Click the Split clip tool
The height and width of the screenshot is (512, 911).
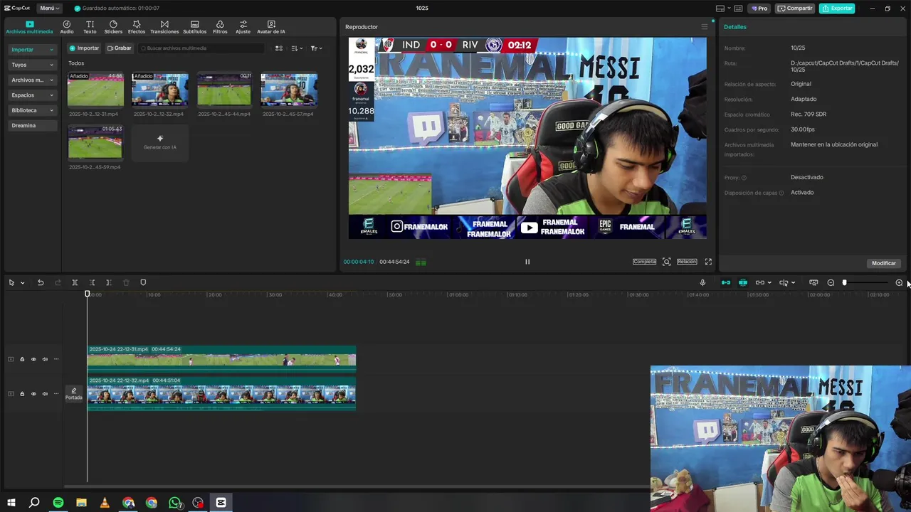click(x=75, y=282)
